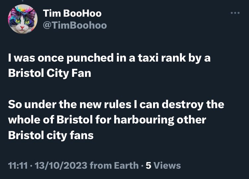Click the 11:11 timestamp

[18, 165]
